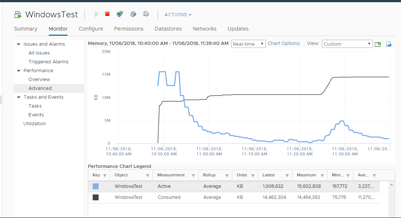401x218 pixels.
Task: Filter the Units column
Action: click(x=253, y=175)
